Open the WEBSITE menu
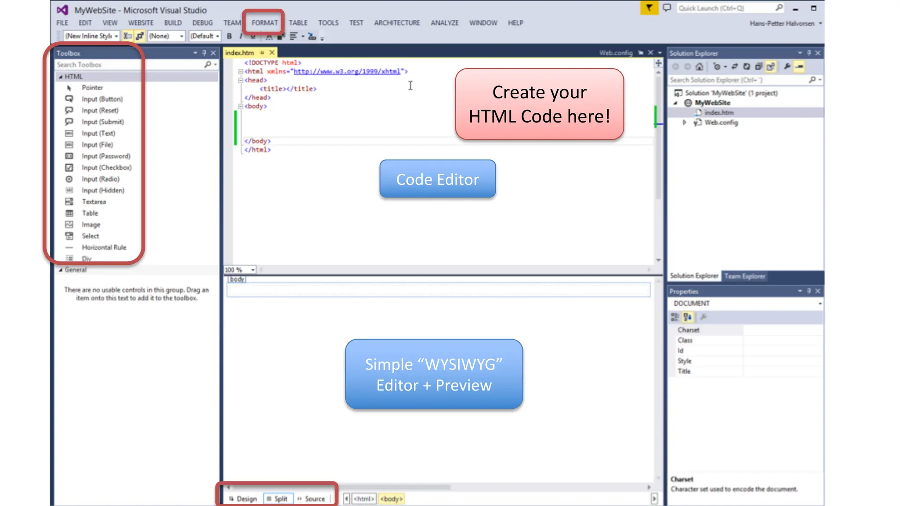The width and height of the screenshot is (900, 506). point(141,23)
